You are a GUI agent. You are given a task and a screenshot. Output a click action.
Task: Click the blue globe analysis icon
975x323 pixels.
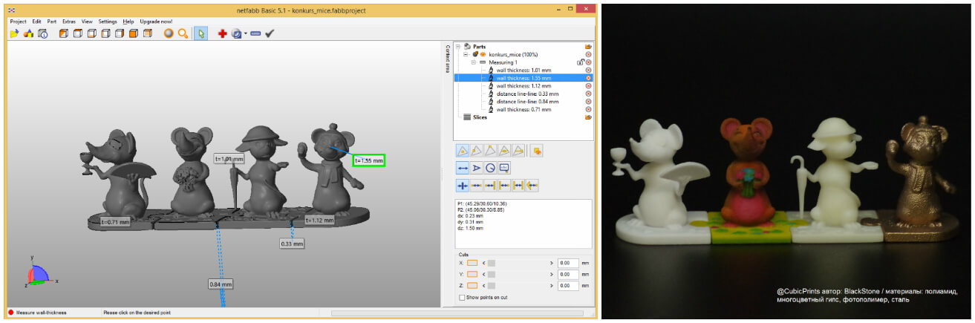(237, 33)
